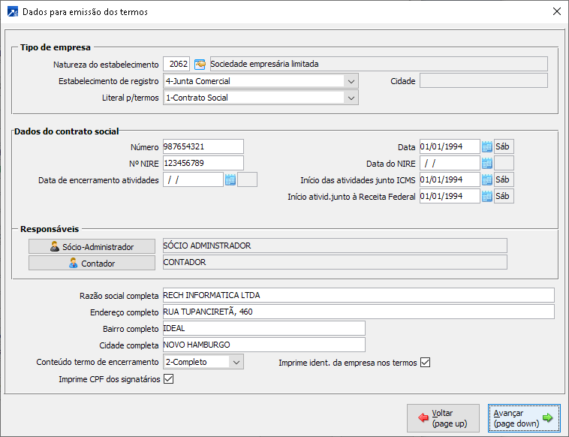Click the Sáb weekday box beside Data

click(504, 146)
